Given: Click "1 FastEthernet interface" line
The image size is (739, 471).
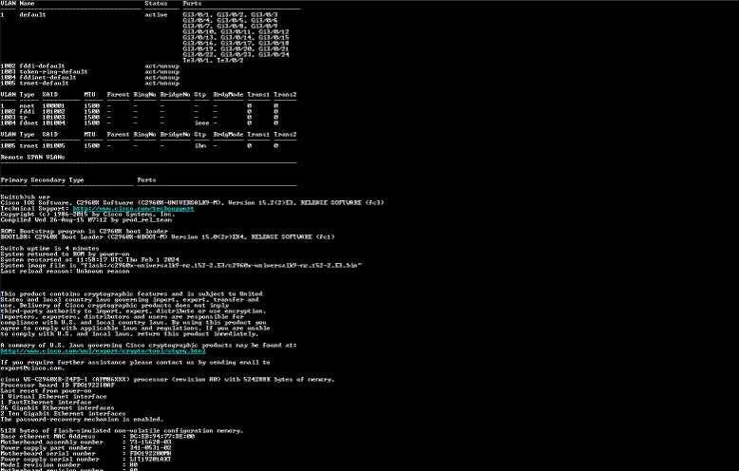Looking at the screenshot, I should (x=47, y=403).
